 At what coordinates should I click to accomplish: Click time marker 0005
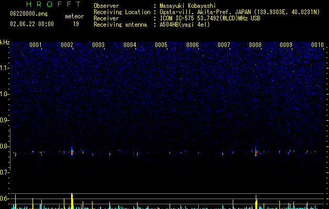pyautogui.click(x=161, y=45)
